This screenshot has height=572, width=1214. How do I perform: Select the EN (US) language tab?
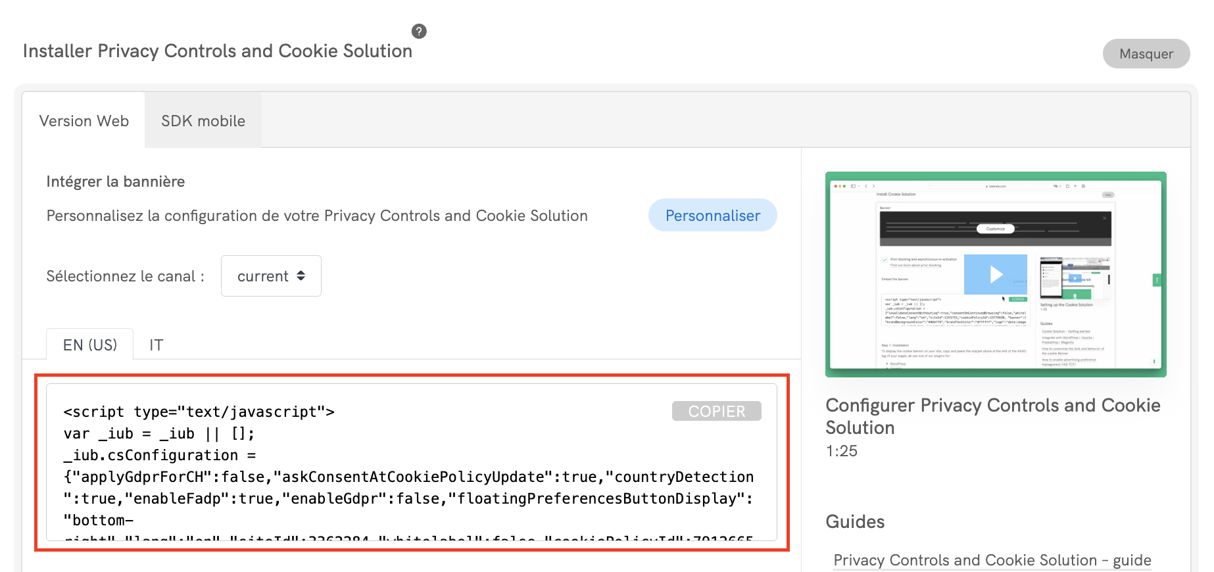pyautogui.click(x=90, y=345)
